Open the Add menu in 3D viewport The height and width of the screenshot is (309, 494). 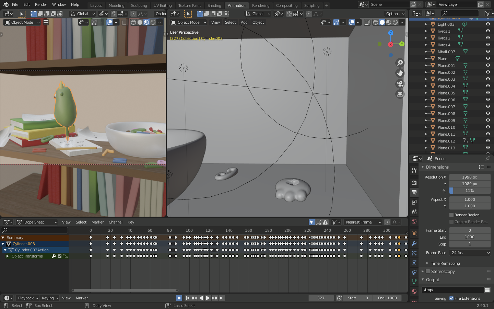click(244, 22)
